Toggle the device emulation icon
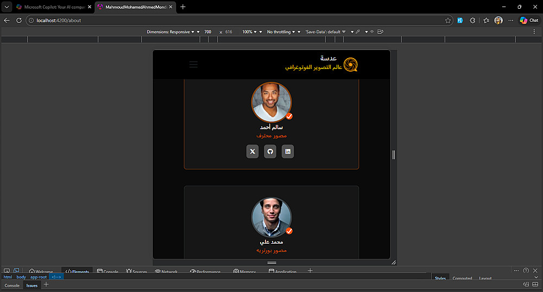 [16, 270]
